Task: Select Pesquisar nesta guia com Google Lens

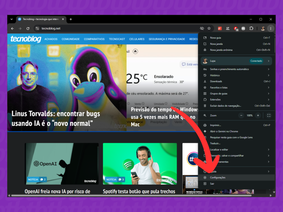Action: click(237, 138)
